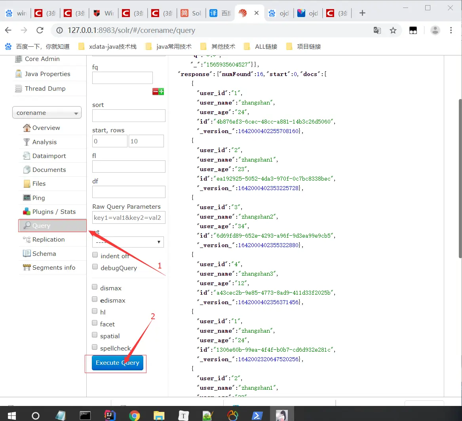Enable the dismax checkbox
Image resolution: width=462 pixels, height=421 pixels.
(95, 287)
